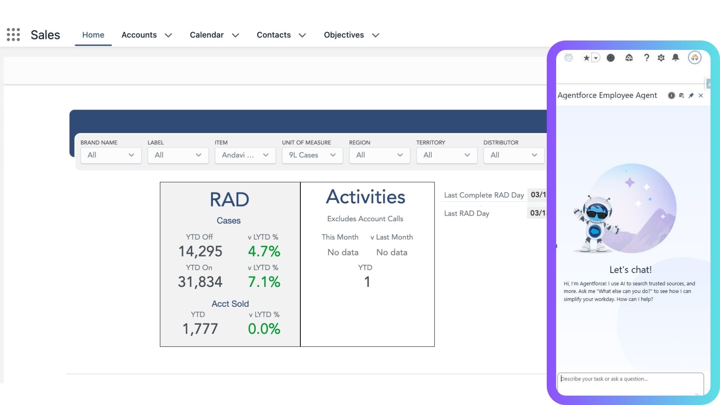
Task: Pin the Agentforce panel
Action: pos(691,96)
